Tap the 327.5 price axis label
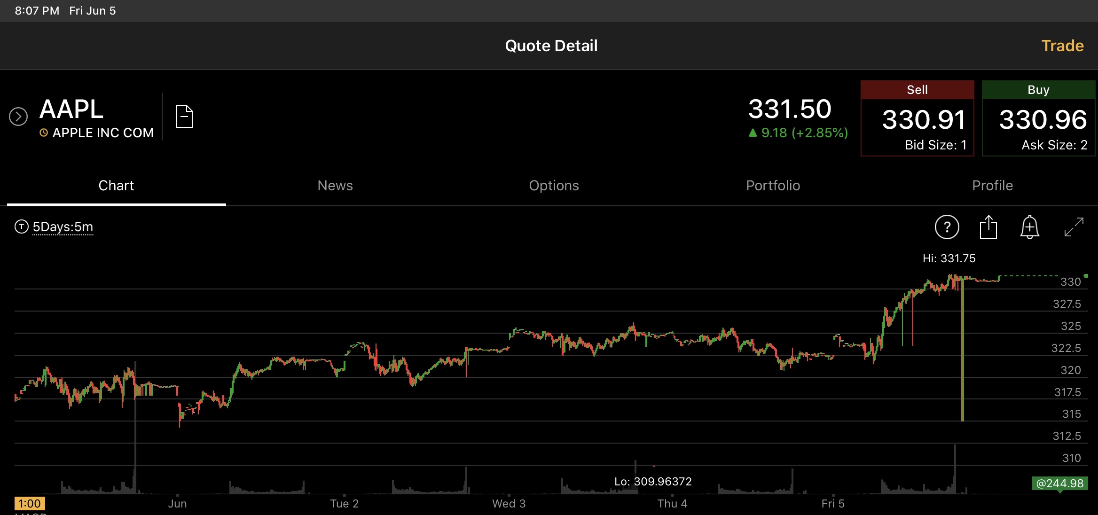The width and height of the screenshot is (1098, 515). tap(1067, 304)
